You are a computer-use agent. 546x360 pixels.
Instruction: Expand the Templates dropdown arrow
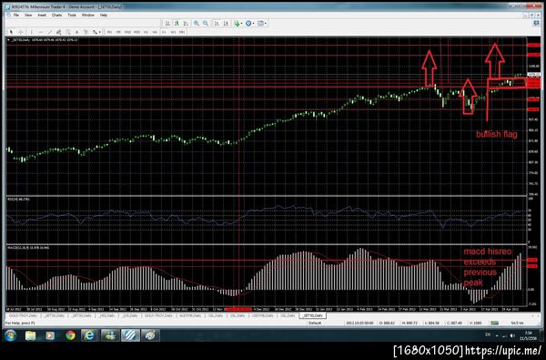(266, 24)
